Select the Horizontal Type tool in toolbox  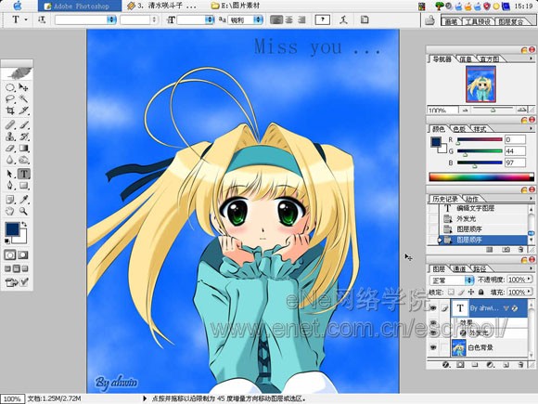point(24,174)
